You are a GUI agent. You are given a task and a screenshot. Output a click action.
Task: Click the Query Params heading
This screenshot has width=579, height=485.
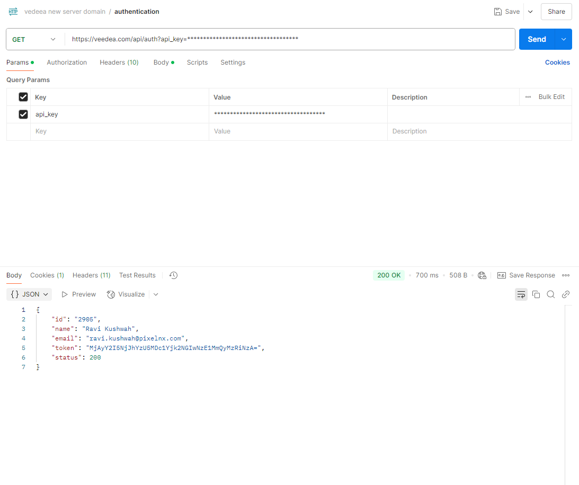(28, 80)
